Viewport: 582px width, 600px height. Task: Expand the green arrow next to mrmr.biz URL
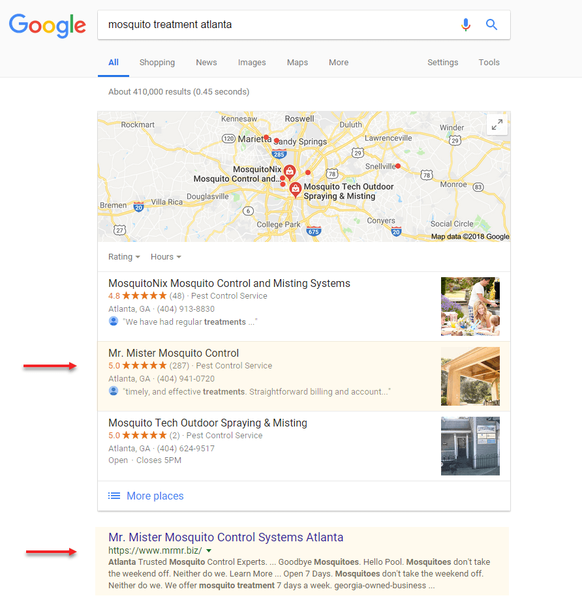[x=209, y=550]
